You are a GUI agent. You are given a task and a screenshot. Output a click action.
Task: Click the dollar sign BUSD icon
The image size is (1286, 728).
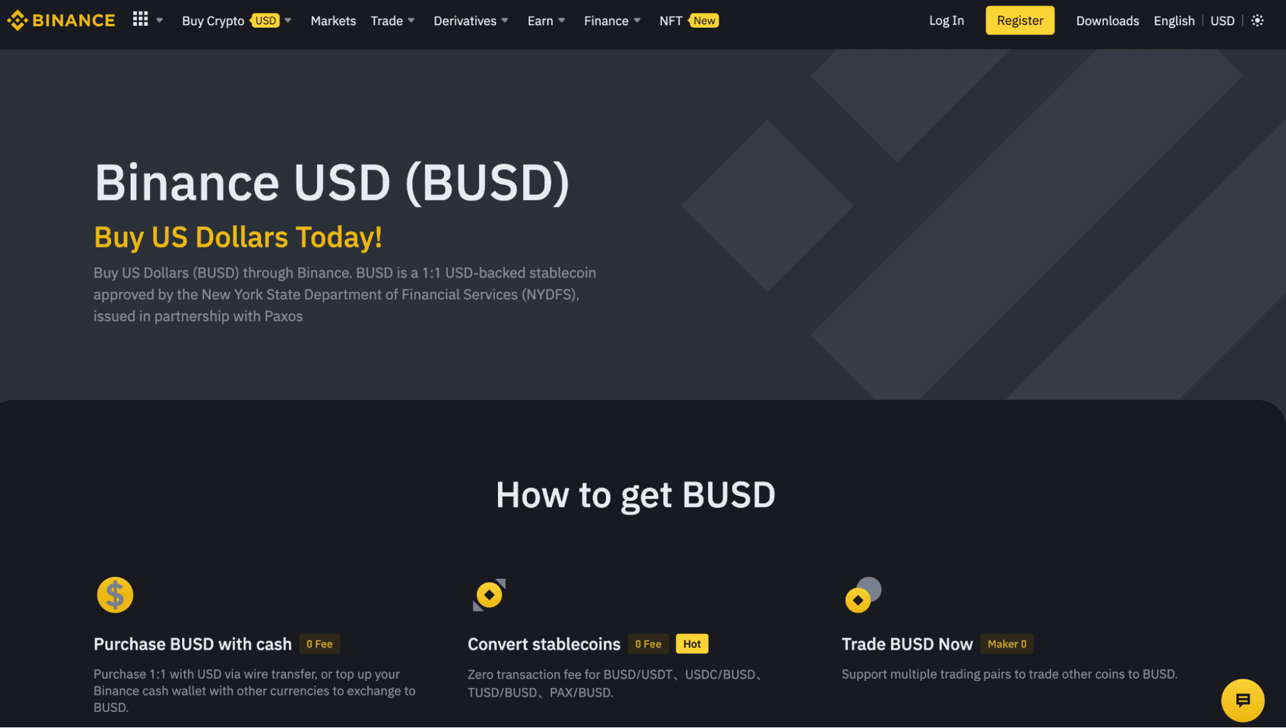click(114, 594)
